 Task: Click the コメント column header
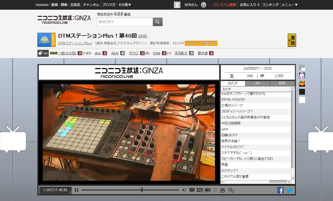click(x=256, y=89)
